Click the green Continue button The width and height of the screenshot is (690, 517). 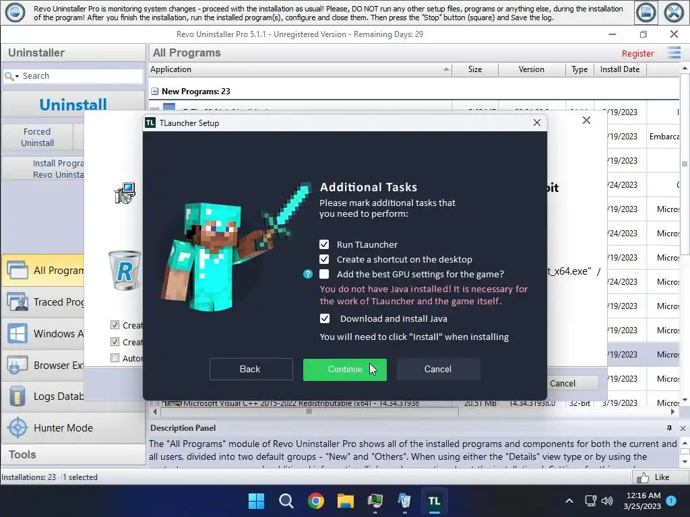[x=344, y=370]
